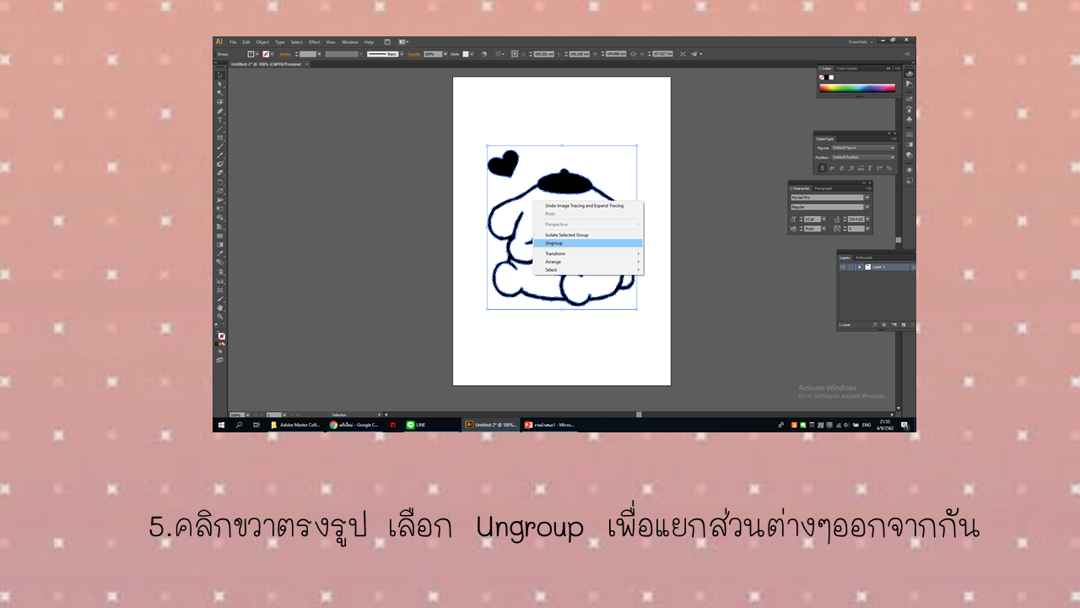This screenshot has width=1080, height=608.
Task: Select the Hand tool
Action: tap(221, 307)
